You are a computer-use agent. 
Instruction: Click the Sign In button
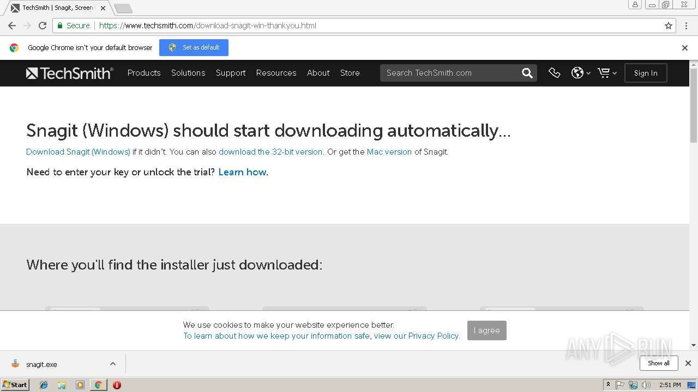tap(646, 73)
